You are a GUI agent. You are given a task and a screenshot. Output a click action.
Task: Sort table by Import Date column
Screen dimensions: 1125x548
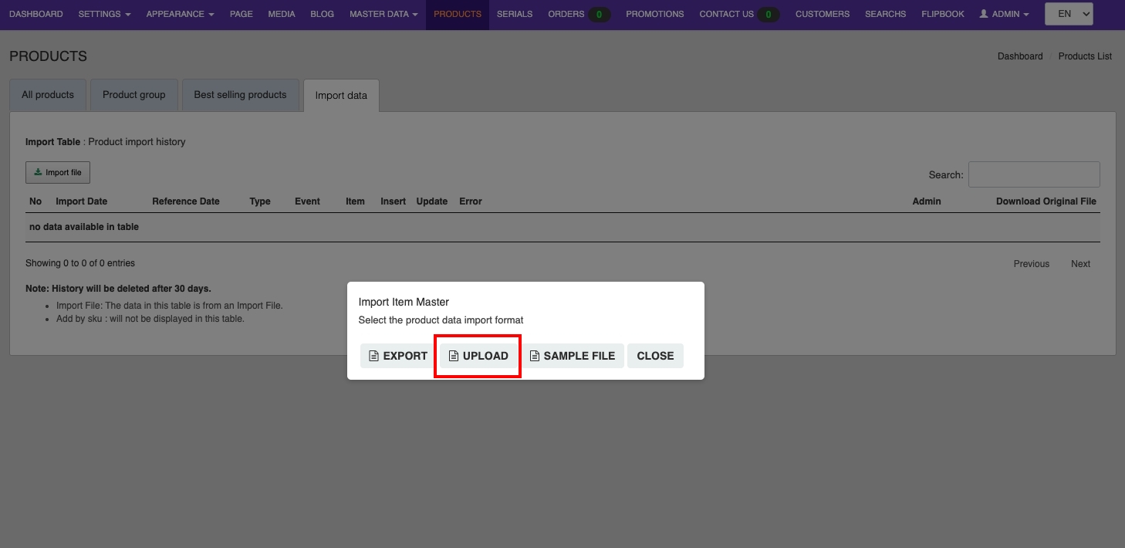coord(81,201)
